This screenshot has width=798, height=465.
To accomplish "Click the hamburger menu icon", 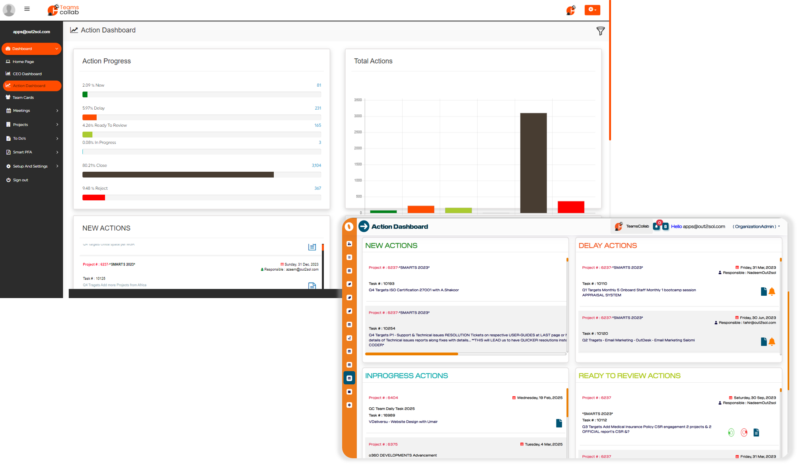I will pos(27,9).
